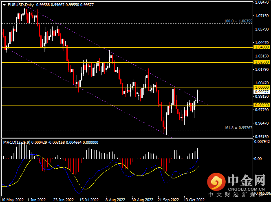
Task: Select the 100.0 = 1.06355 Fibonacci label
Action: point(238,21)
